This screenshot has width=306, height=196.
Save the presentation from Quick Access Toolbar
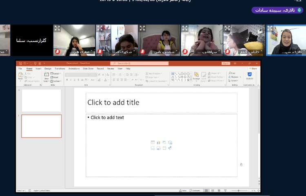pos(20,63)
